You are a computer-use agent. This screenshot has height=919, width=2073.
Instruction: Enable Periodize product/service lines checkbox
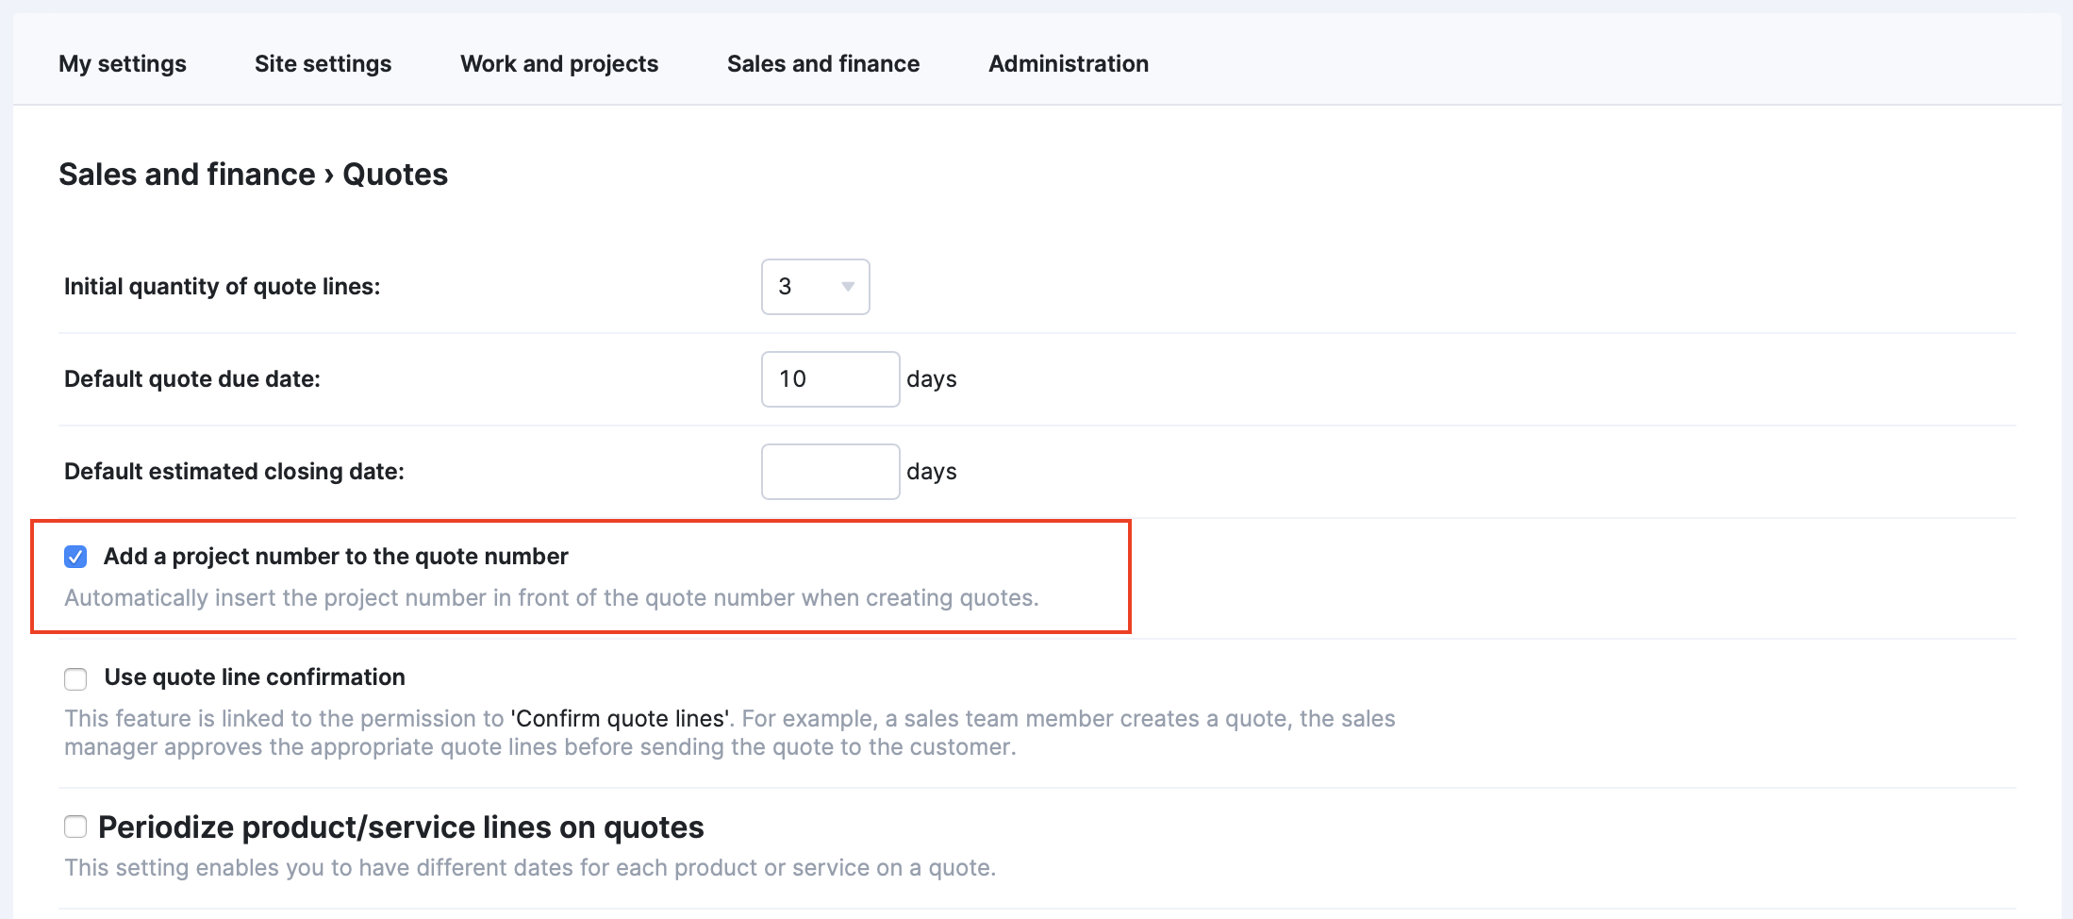(x=75, y=827)
